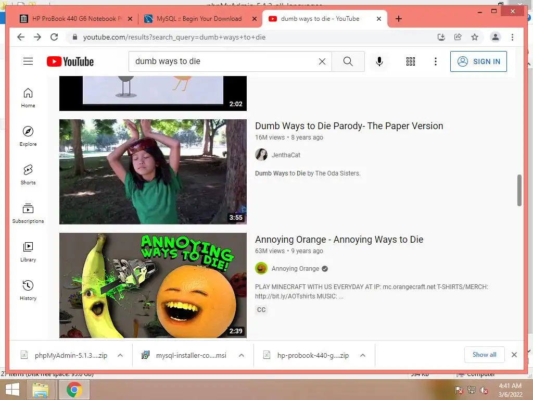Screen dimensions: 533x400
Task: Click the page vertical scrollbar thumb
Action: [519, 190]
